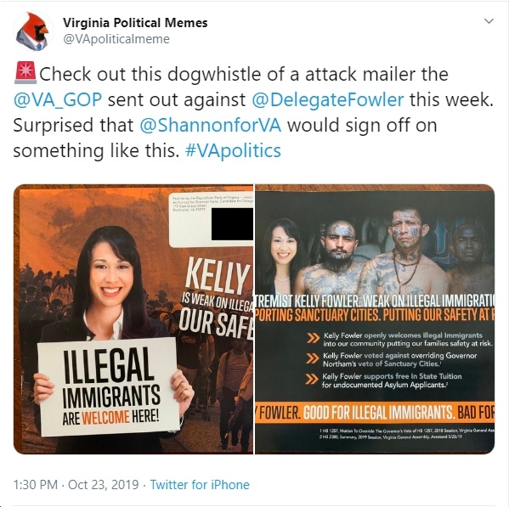Screen dimensions: 509x507
Task: Click the Illegal Immigrants Welcome sign in photo
Action: (x=109, y=386)
